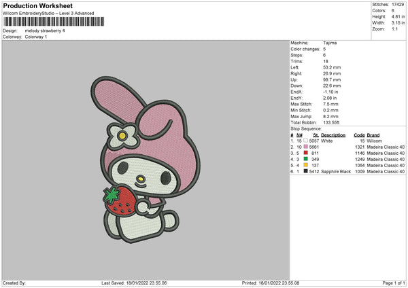408x288 pixels.
Task: Click the 'Description' column header
Action: coord(333,135)
